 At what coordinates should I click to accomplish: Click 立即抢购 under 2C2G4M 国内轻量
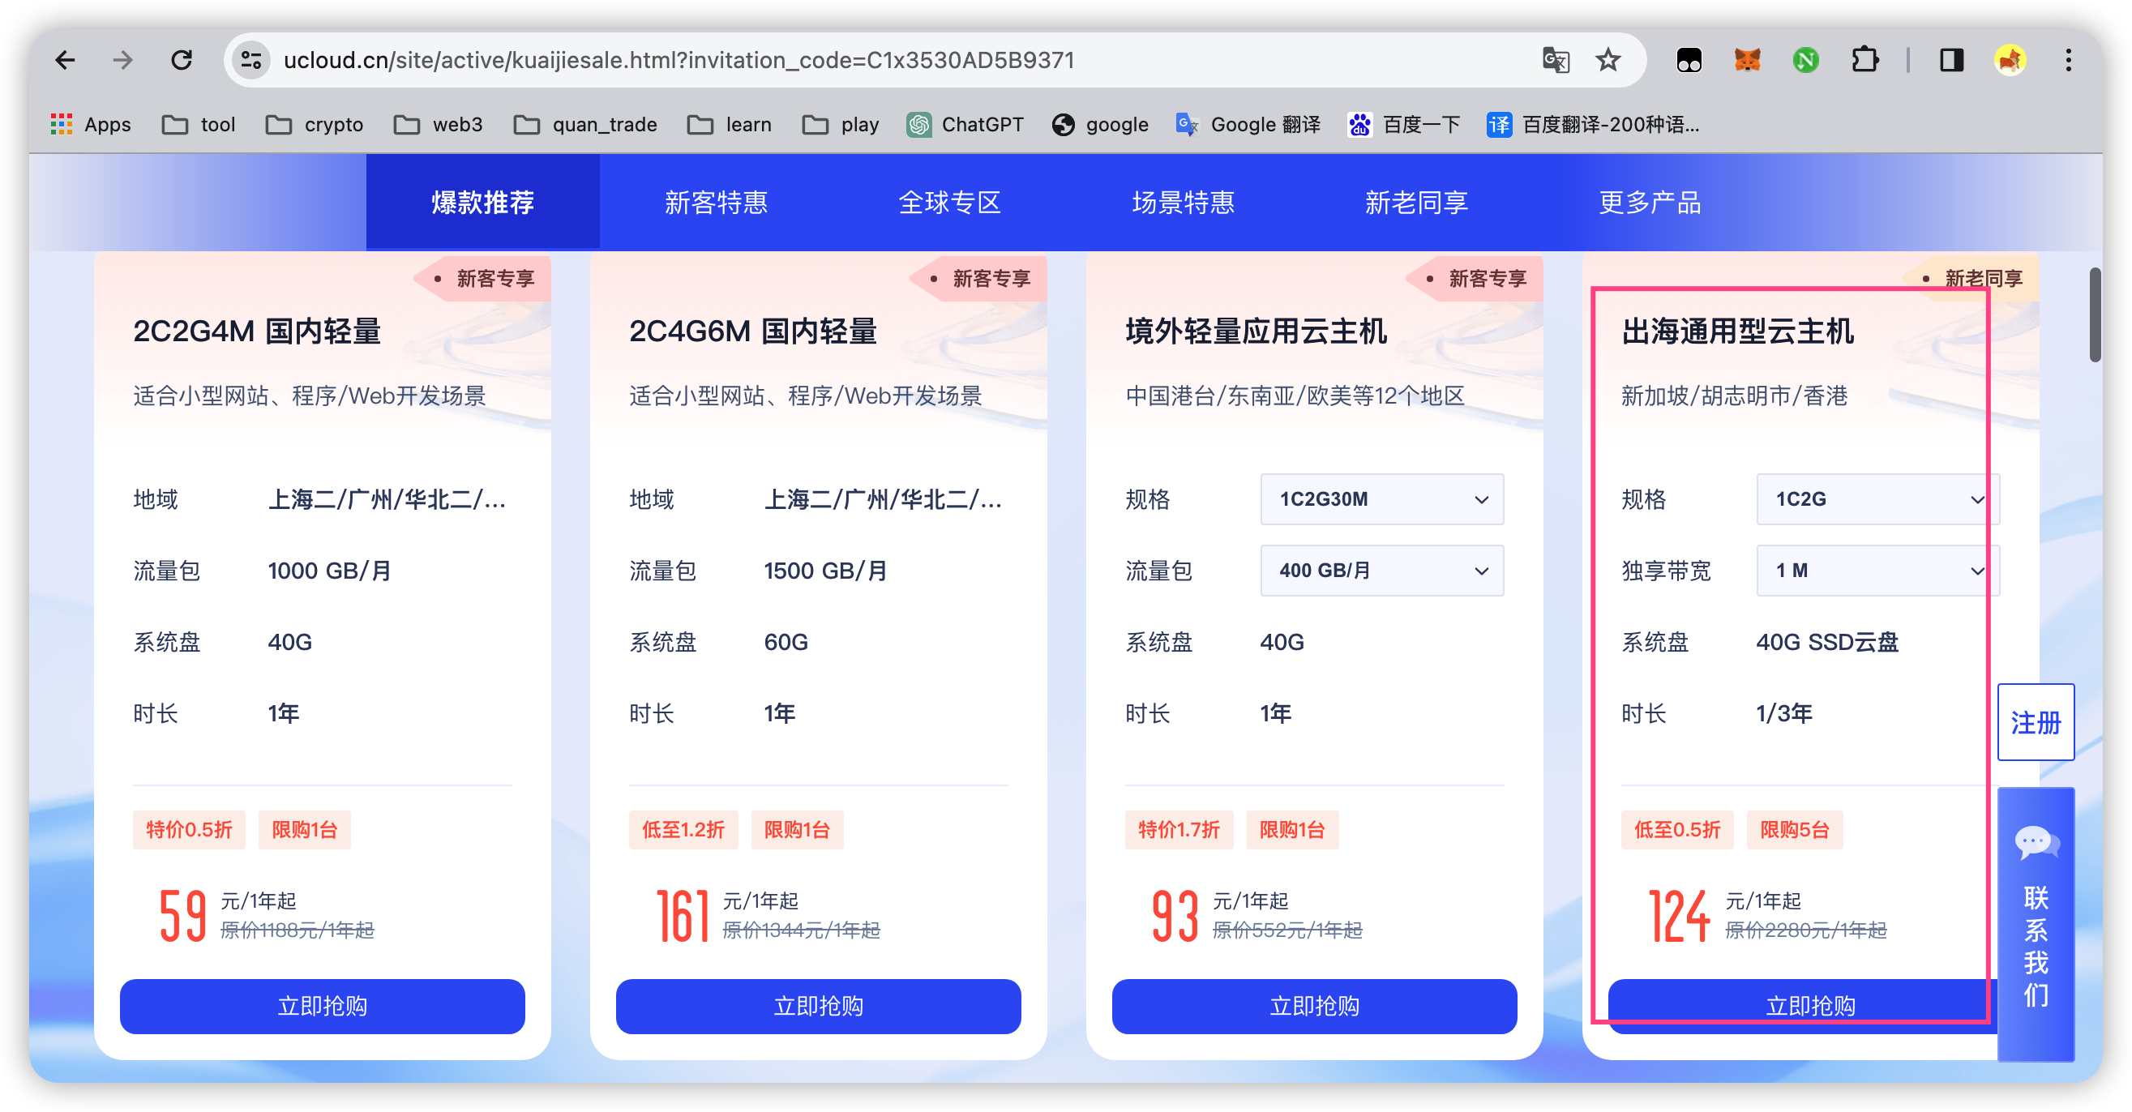point(322,1005)
